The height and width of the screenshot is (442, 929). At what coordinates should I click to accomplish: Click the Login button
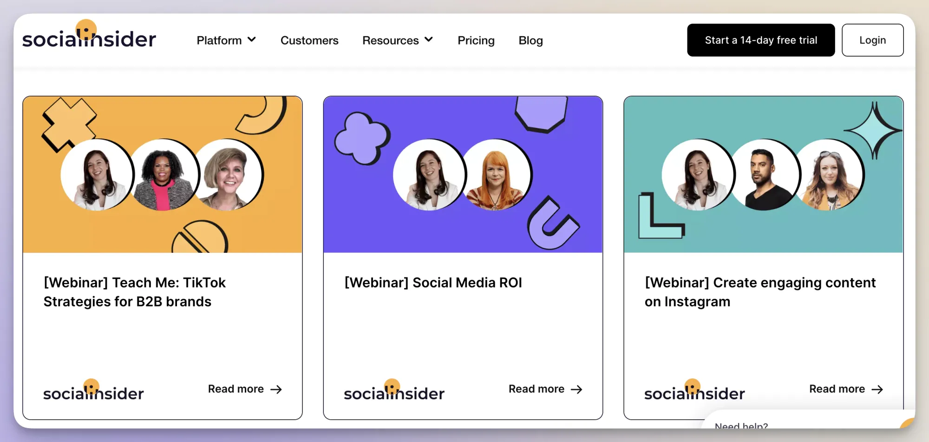[872, 40]
